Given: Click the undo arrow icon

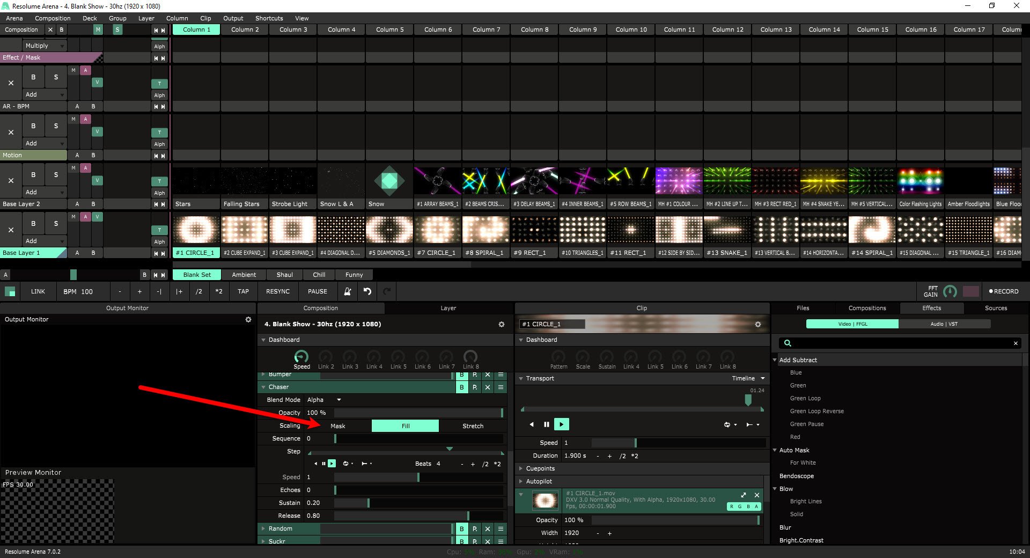Looking at the screenshot, I should tap(367, 291).
